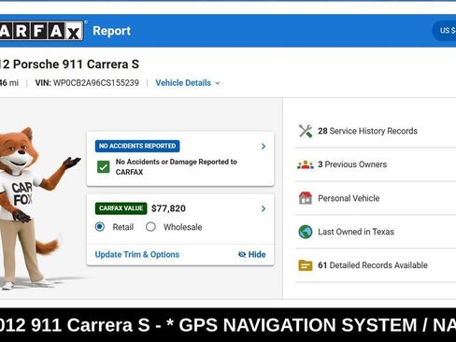Select the Wholesale radio button

[150, 227]
